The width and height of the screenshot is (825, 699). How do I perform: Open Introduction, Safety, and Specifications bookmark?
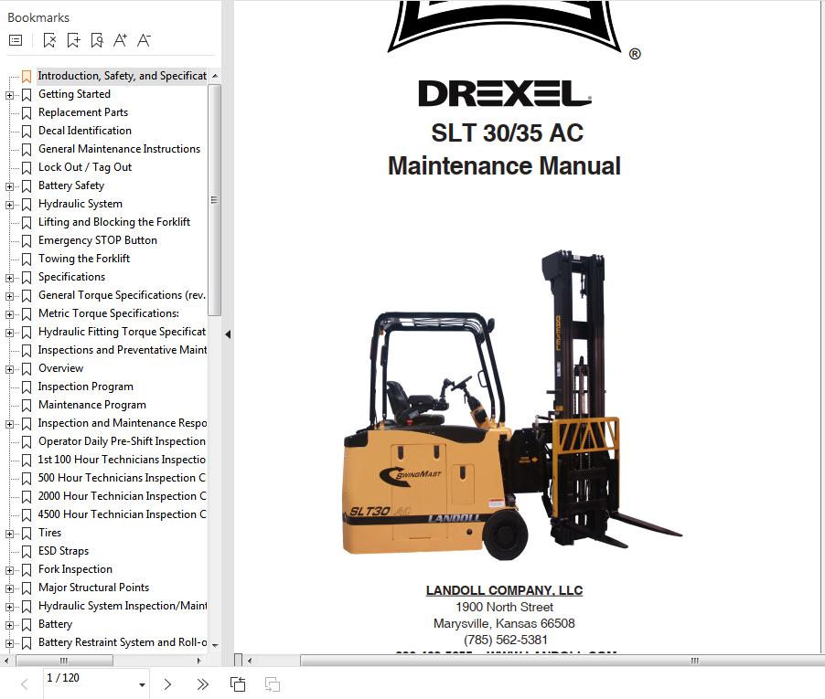[122, 76]
